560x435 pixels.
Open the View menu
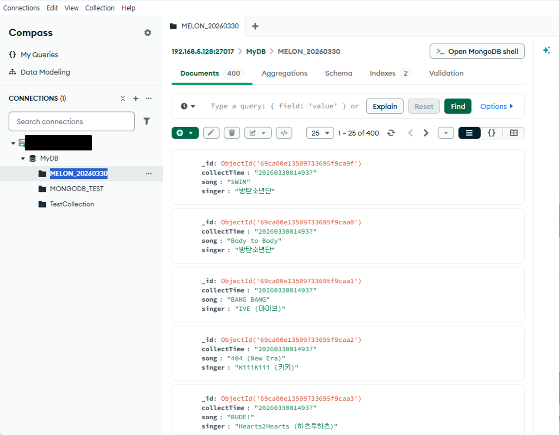pos(72,8)
